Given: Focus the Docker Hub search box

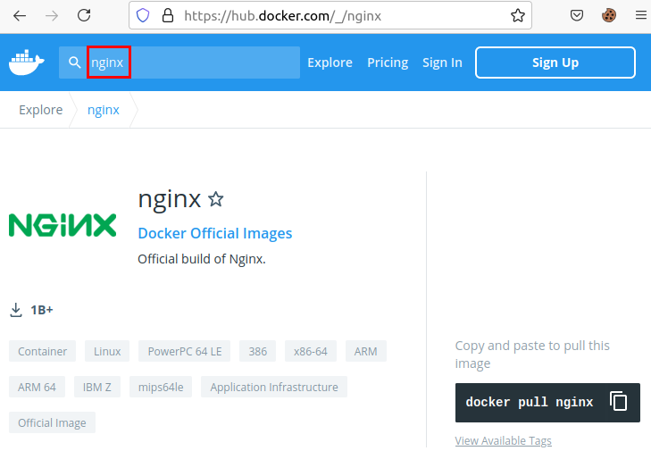Looking at the screenshot, I should (179, 63).
